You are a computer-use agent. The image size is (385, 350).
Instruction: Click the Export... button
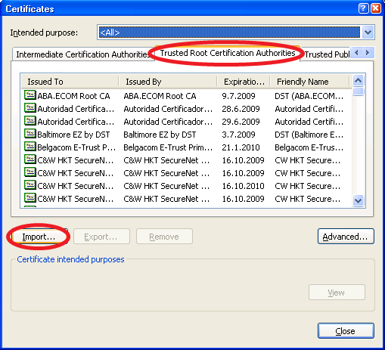101,237
